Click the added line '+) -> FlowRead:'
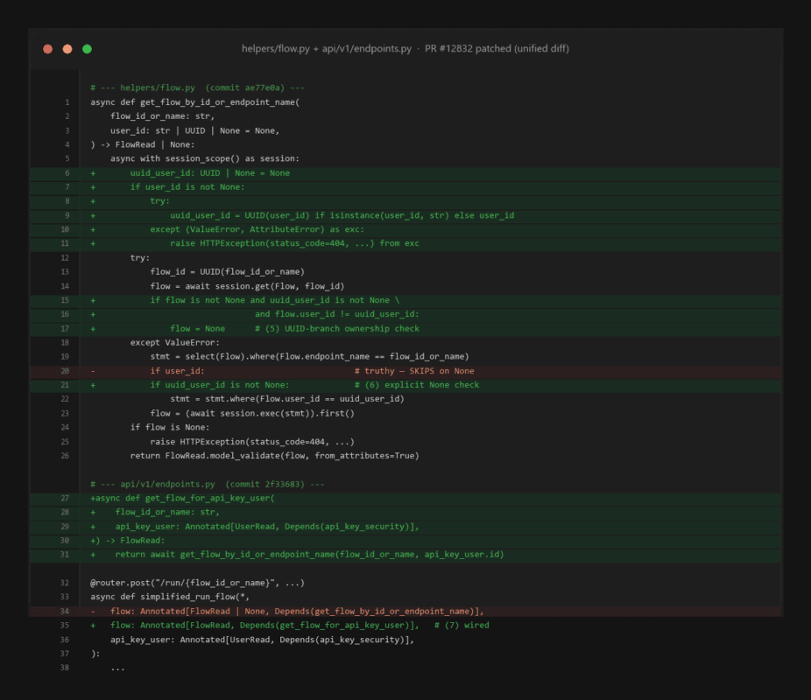The height and width of the screenshot is (700, 811). click(127, 541)
